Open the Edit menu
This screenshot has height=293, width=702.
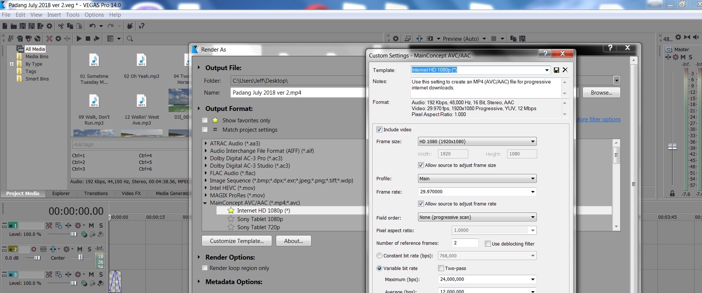(20, 15)
